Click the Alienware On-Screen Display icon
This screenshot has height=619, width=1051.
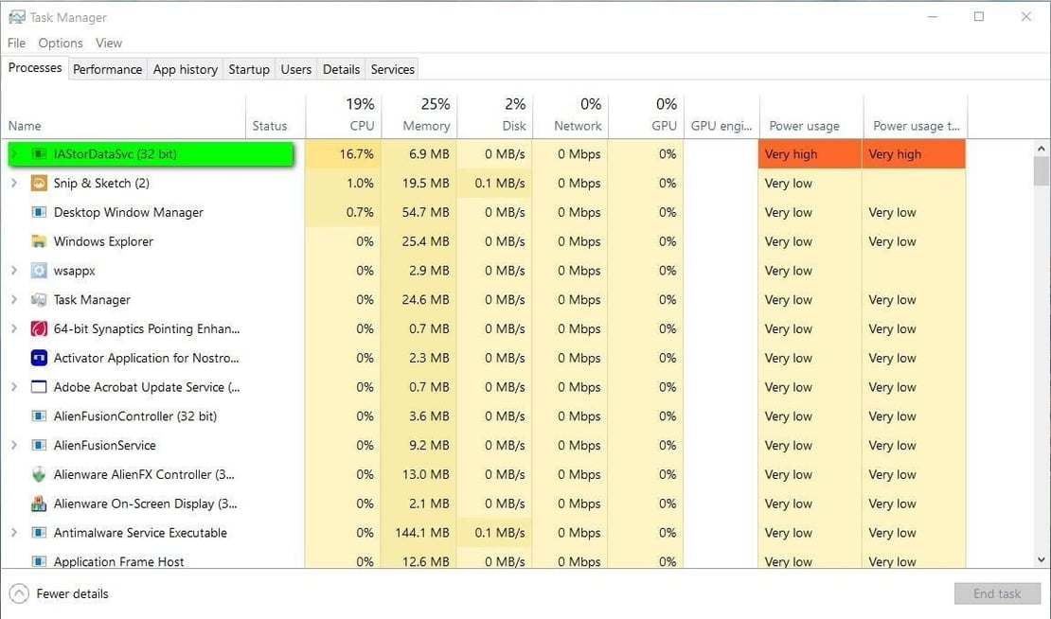pos(38,504)
